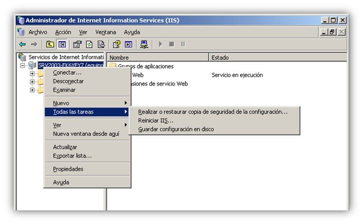
Task: Select the SRV2003 server computer icon
Action: (x=32, y=66)
